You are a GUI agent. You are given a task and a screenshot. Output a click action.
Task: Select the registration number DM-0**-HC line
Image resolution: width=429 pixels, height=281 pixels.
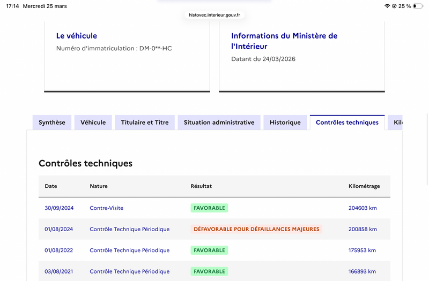click(114, 48)
